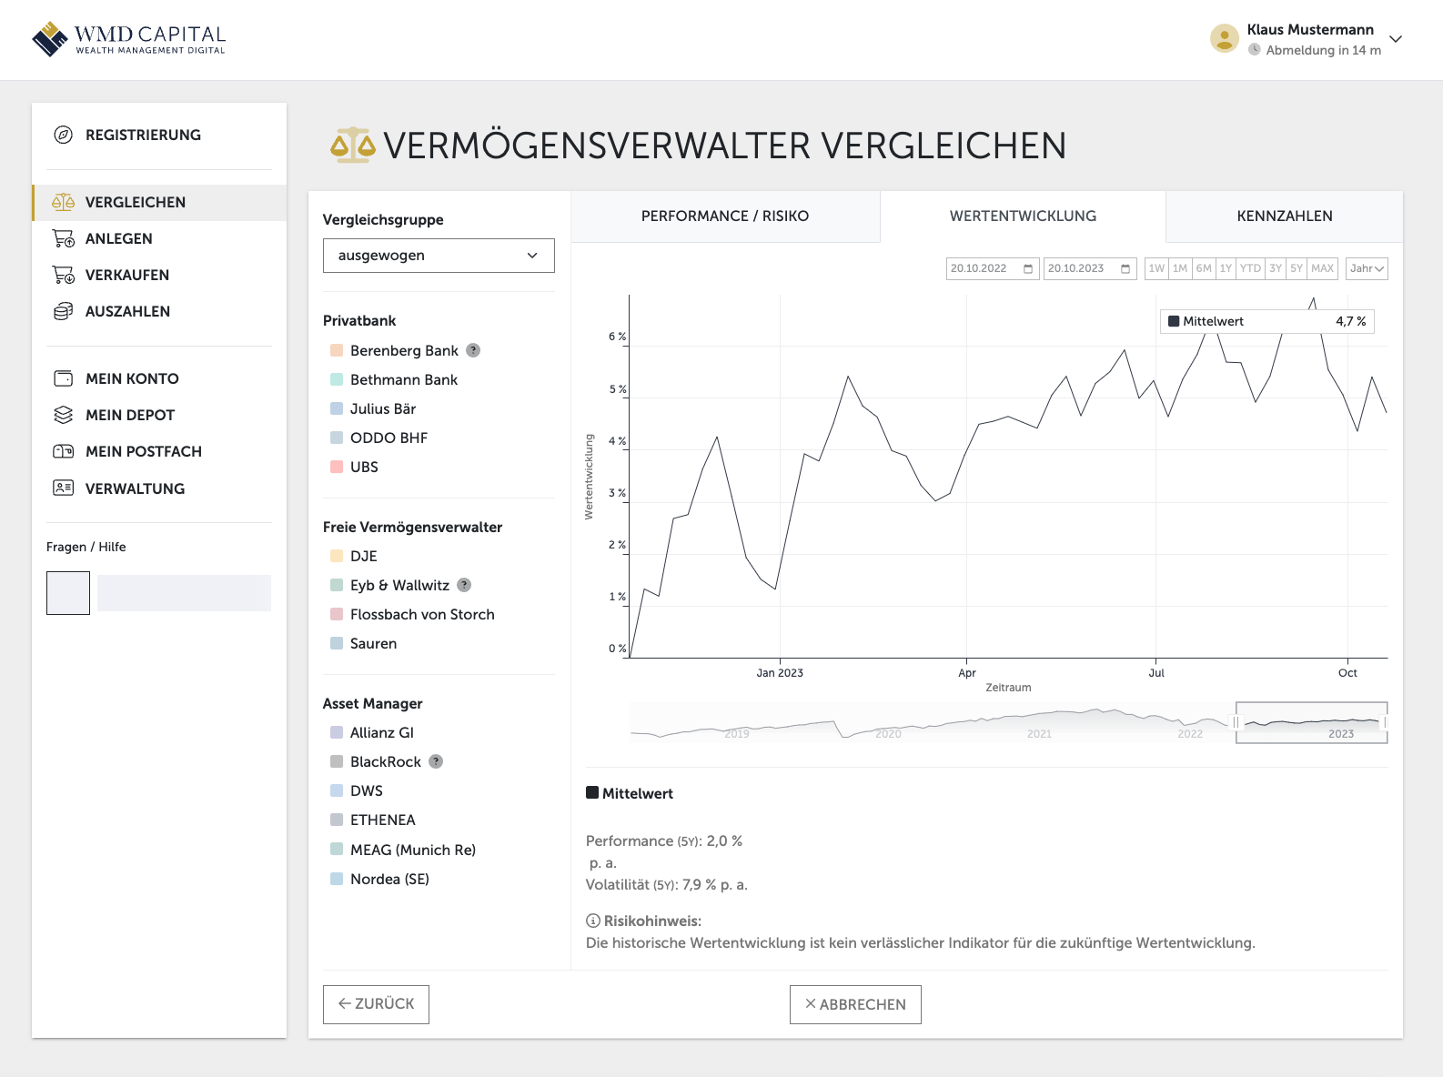The width and height of the screenshot is (1443, 1077).
Task: Click the Abbrechen button
Action: coord(855,1004)
